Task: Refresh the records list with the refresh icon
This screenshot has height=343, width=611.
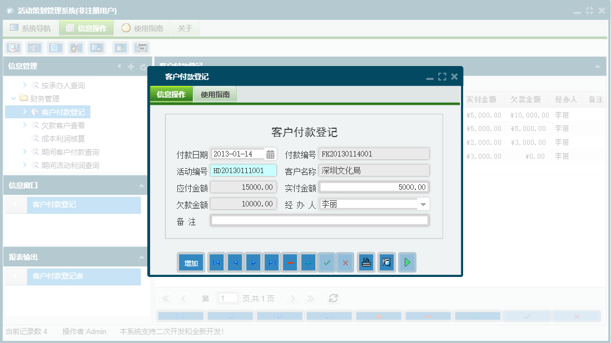Action: [332, 298]
